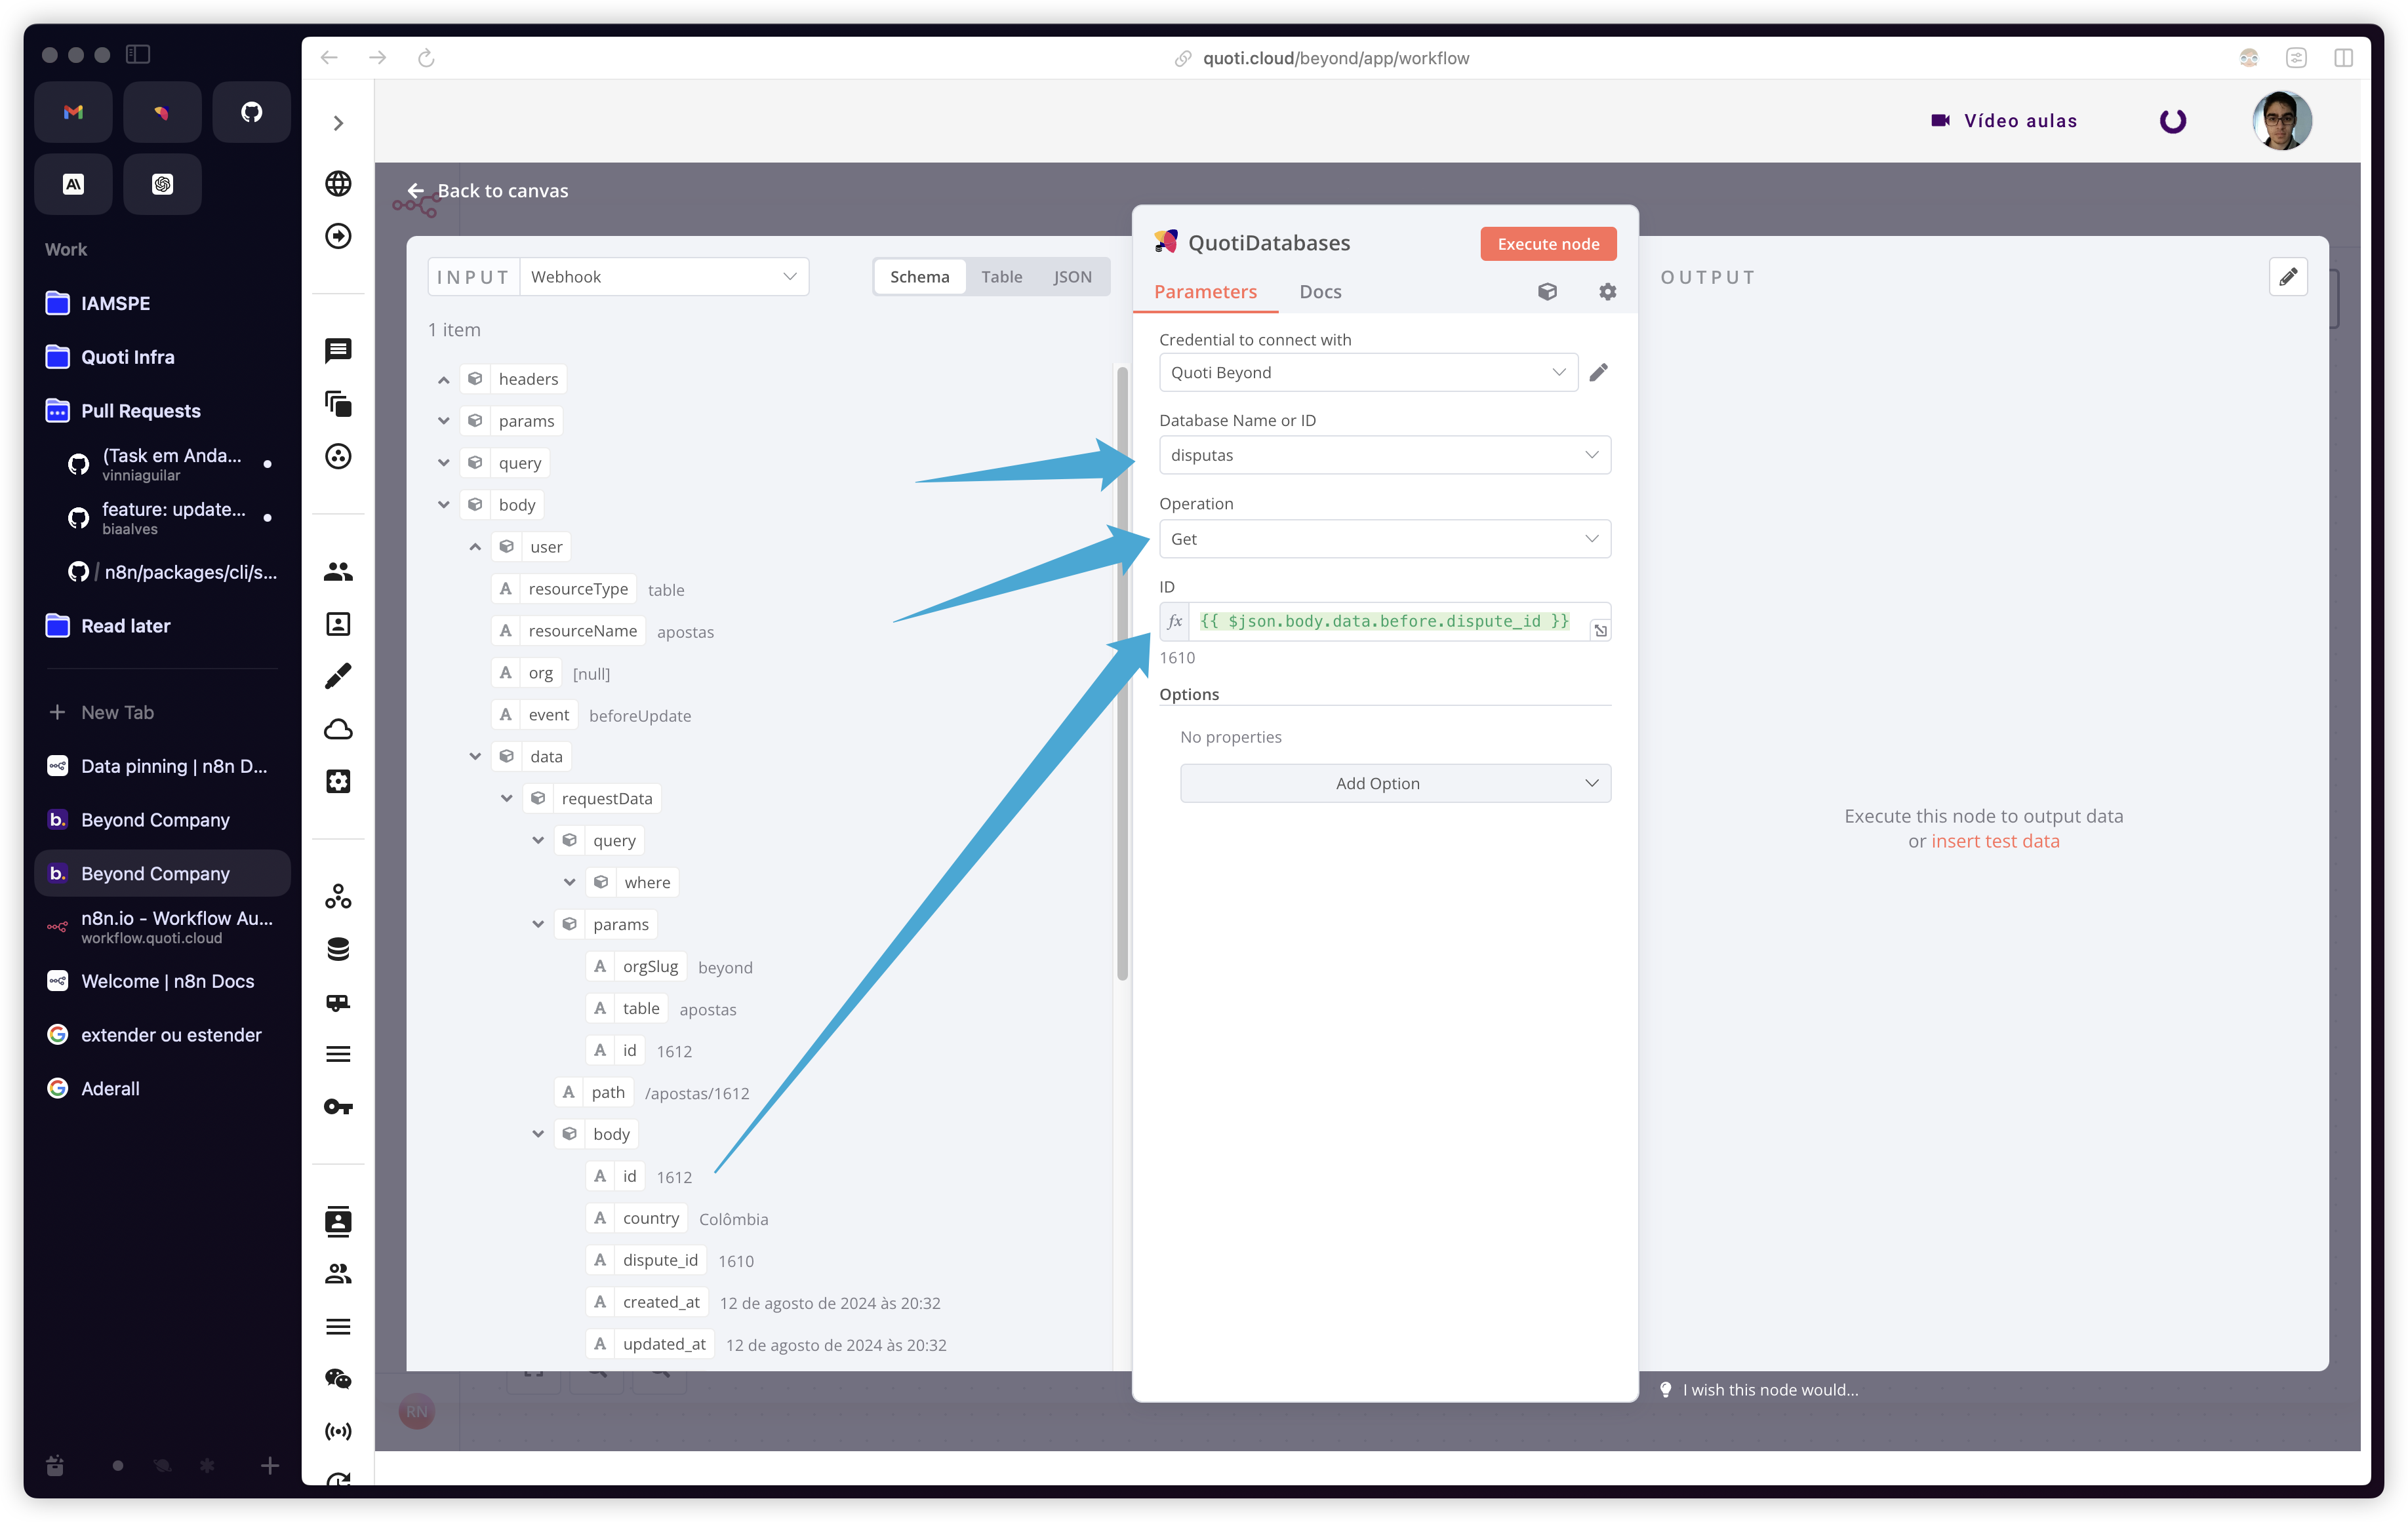Open the key icon in sidebar
Viewport: 2408px width, 1522px height.
pos(338,1106)
